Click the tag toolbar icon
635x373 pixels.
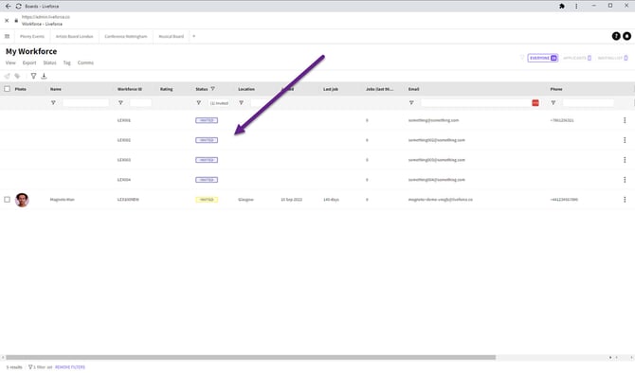point(17,76)
